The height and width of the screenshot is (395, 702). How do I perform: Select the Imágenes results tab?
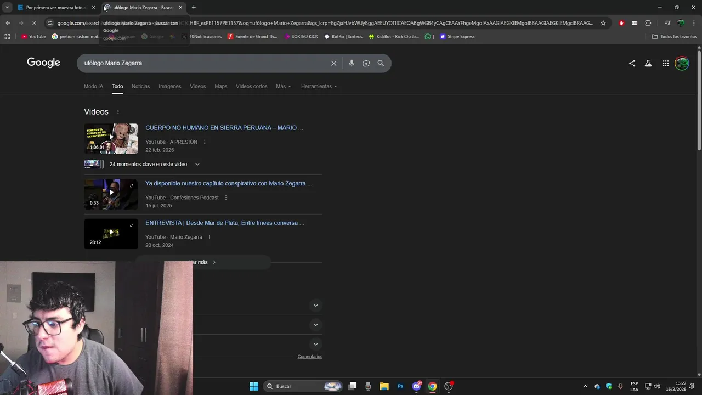pos(170,86)
